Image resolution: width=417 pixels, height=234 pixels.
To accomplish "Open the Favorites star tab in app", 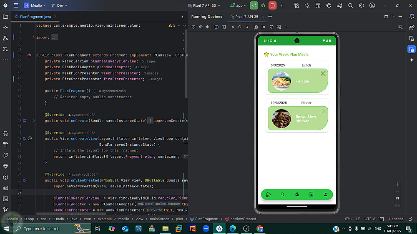I will pyautogui.click(x=297, y=194).
